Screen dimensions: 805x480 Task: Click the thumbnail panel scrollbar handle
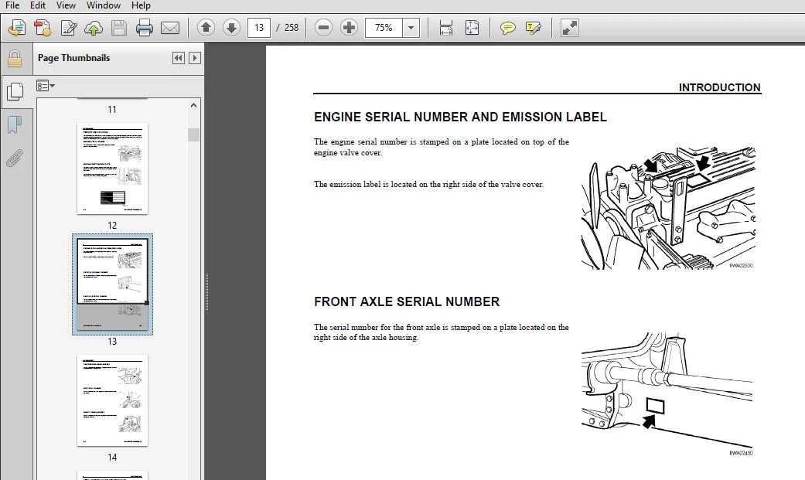[x=193, y=134]
